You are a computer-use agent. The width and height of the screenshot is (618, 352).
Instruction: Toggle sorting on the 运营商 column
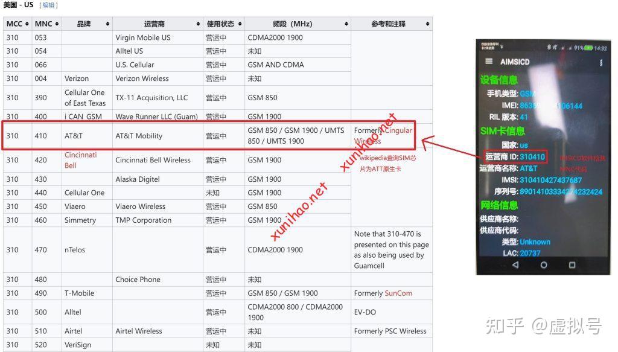point(199,24)
